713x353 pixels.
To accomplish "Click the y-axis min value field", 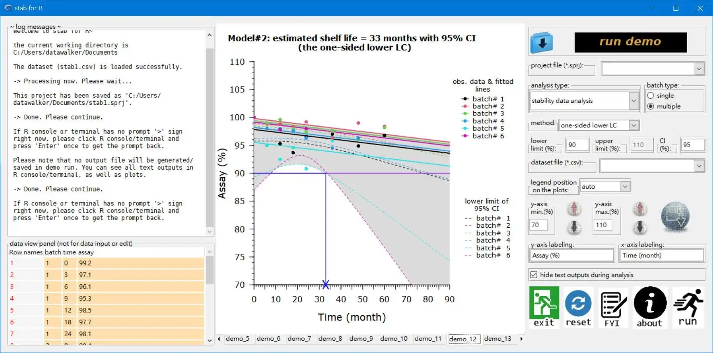I will [x=539, y=225].
